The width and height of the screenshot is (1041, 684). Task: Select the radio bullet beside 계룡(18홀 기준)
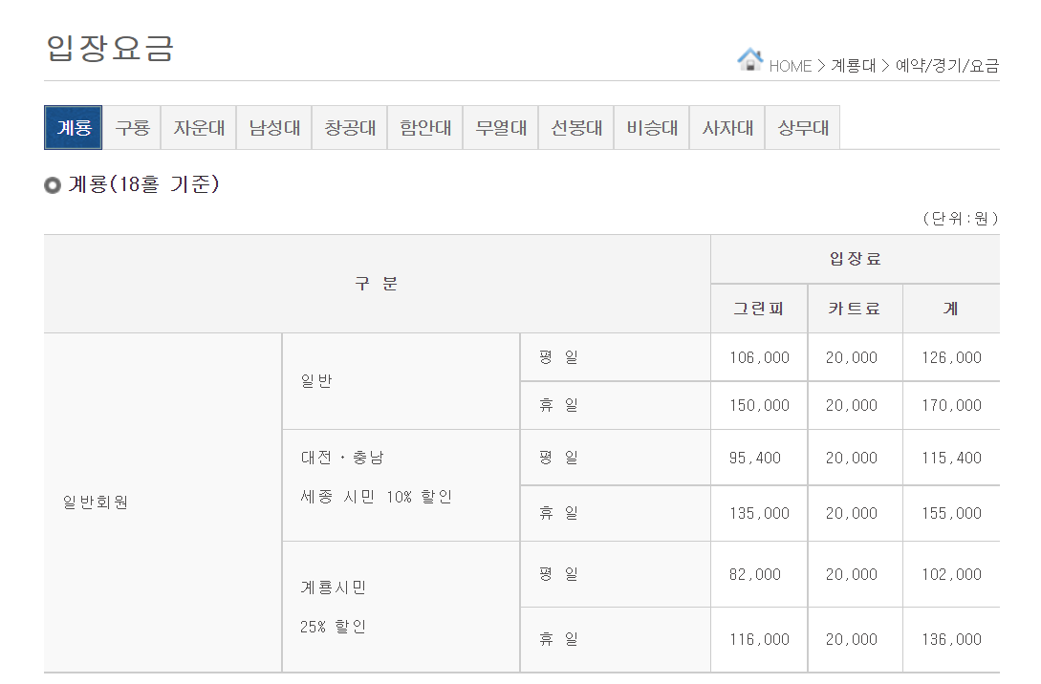[x=53, y=185]
